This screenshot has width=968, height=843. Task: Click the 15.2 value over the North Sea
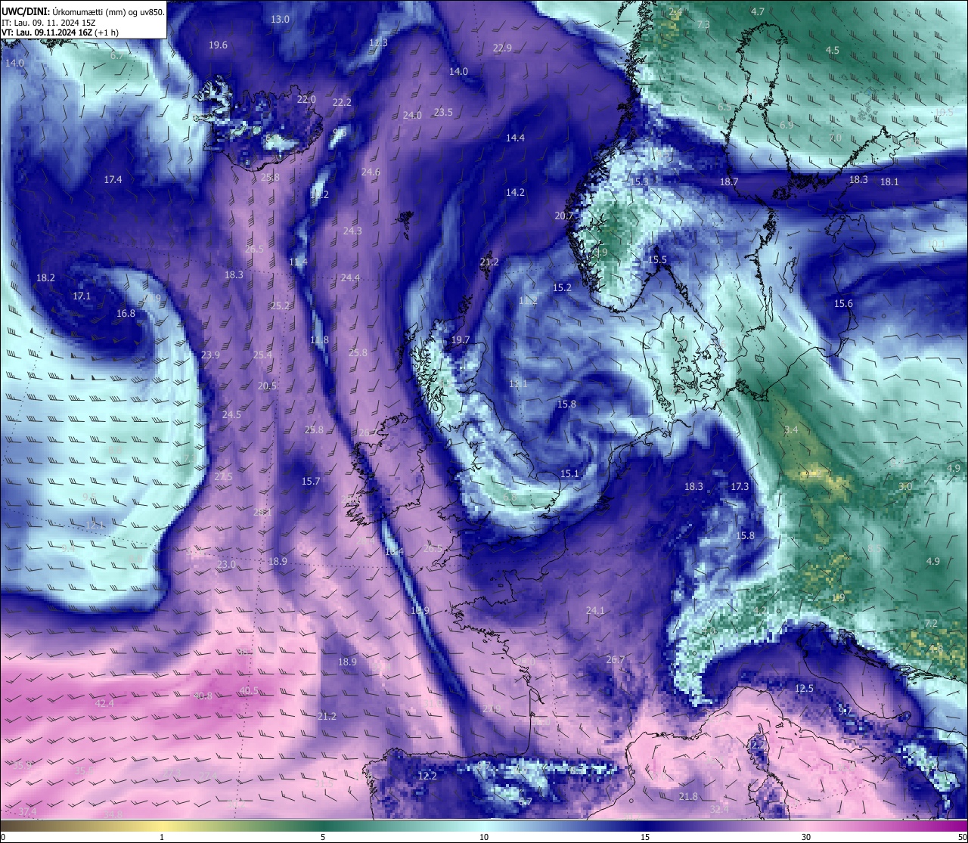tap(562, 287)
